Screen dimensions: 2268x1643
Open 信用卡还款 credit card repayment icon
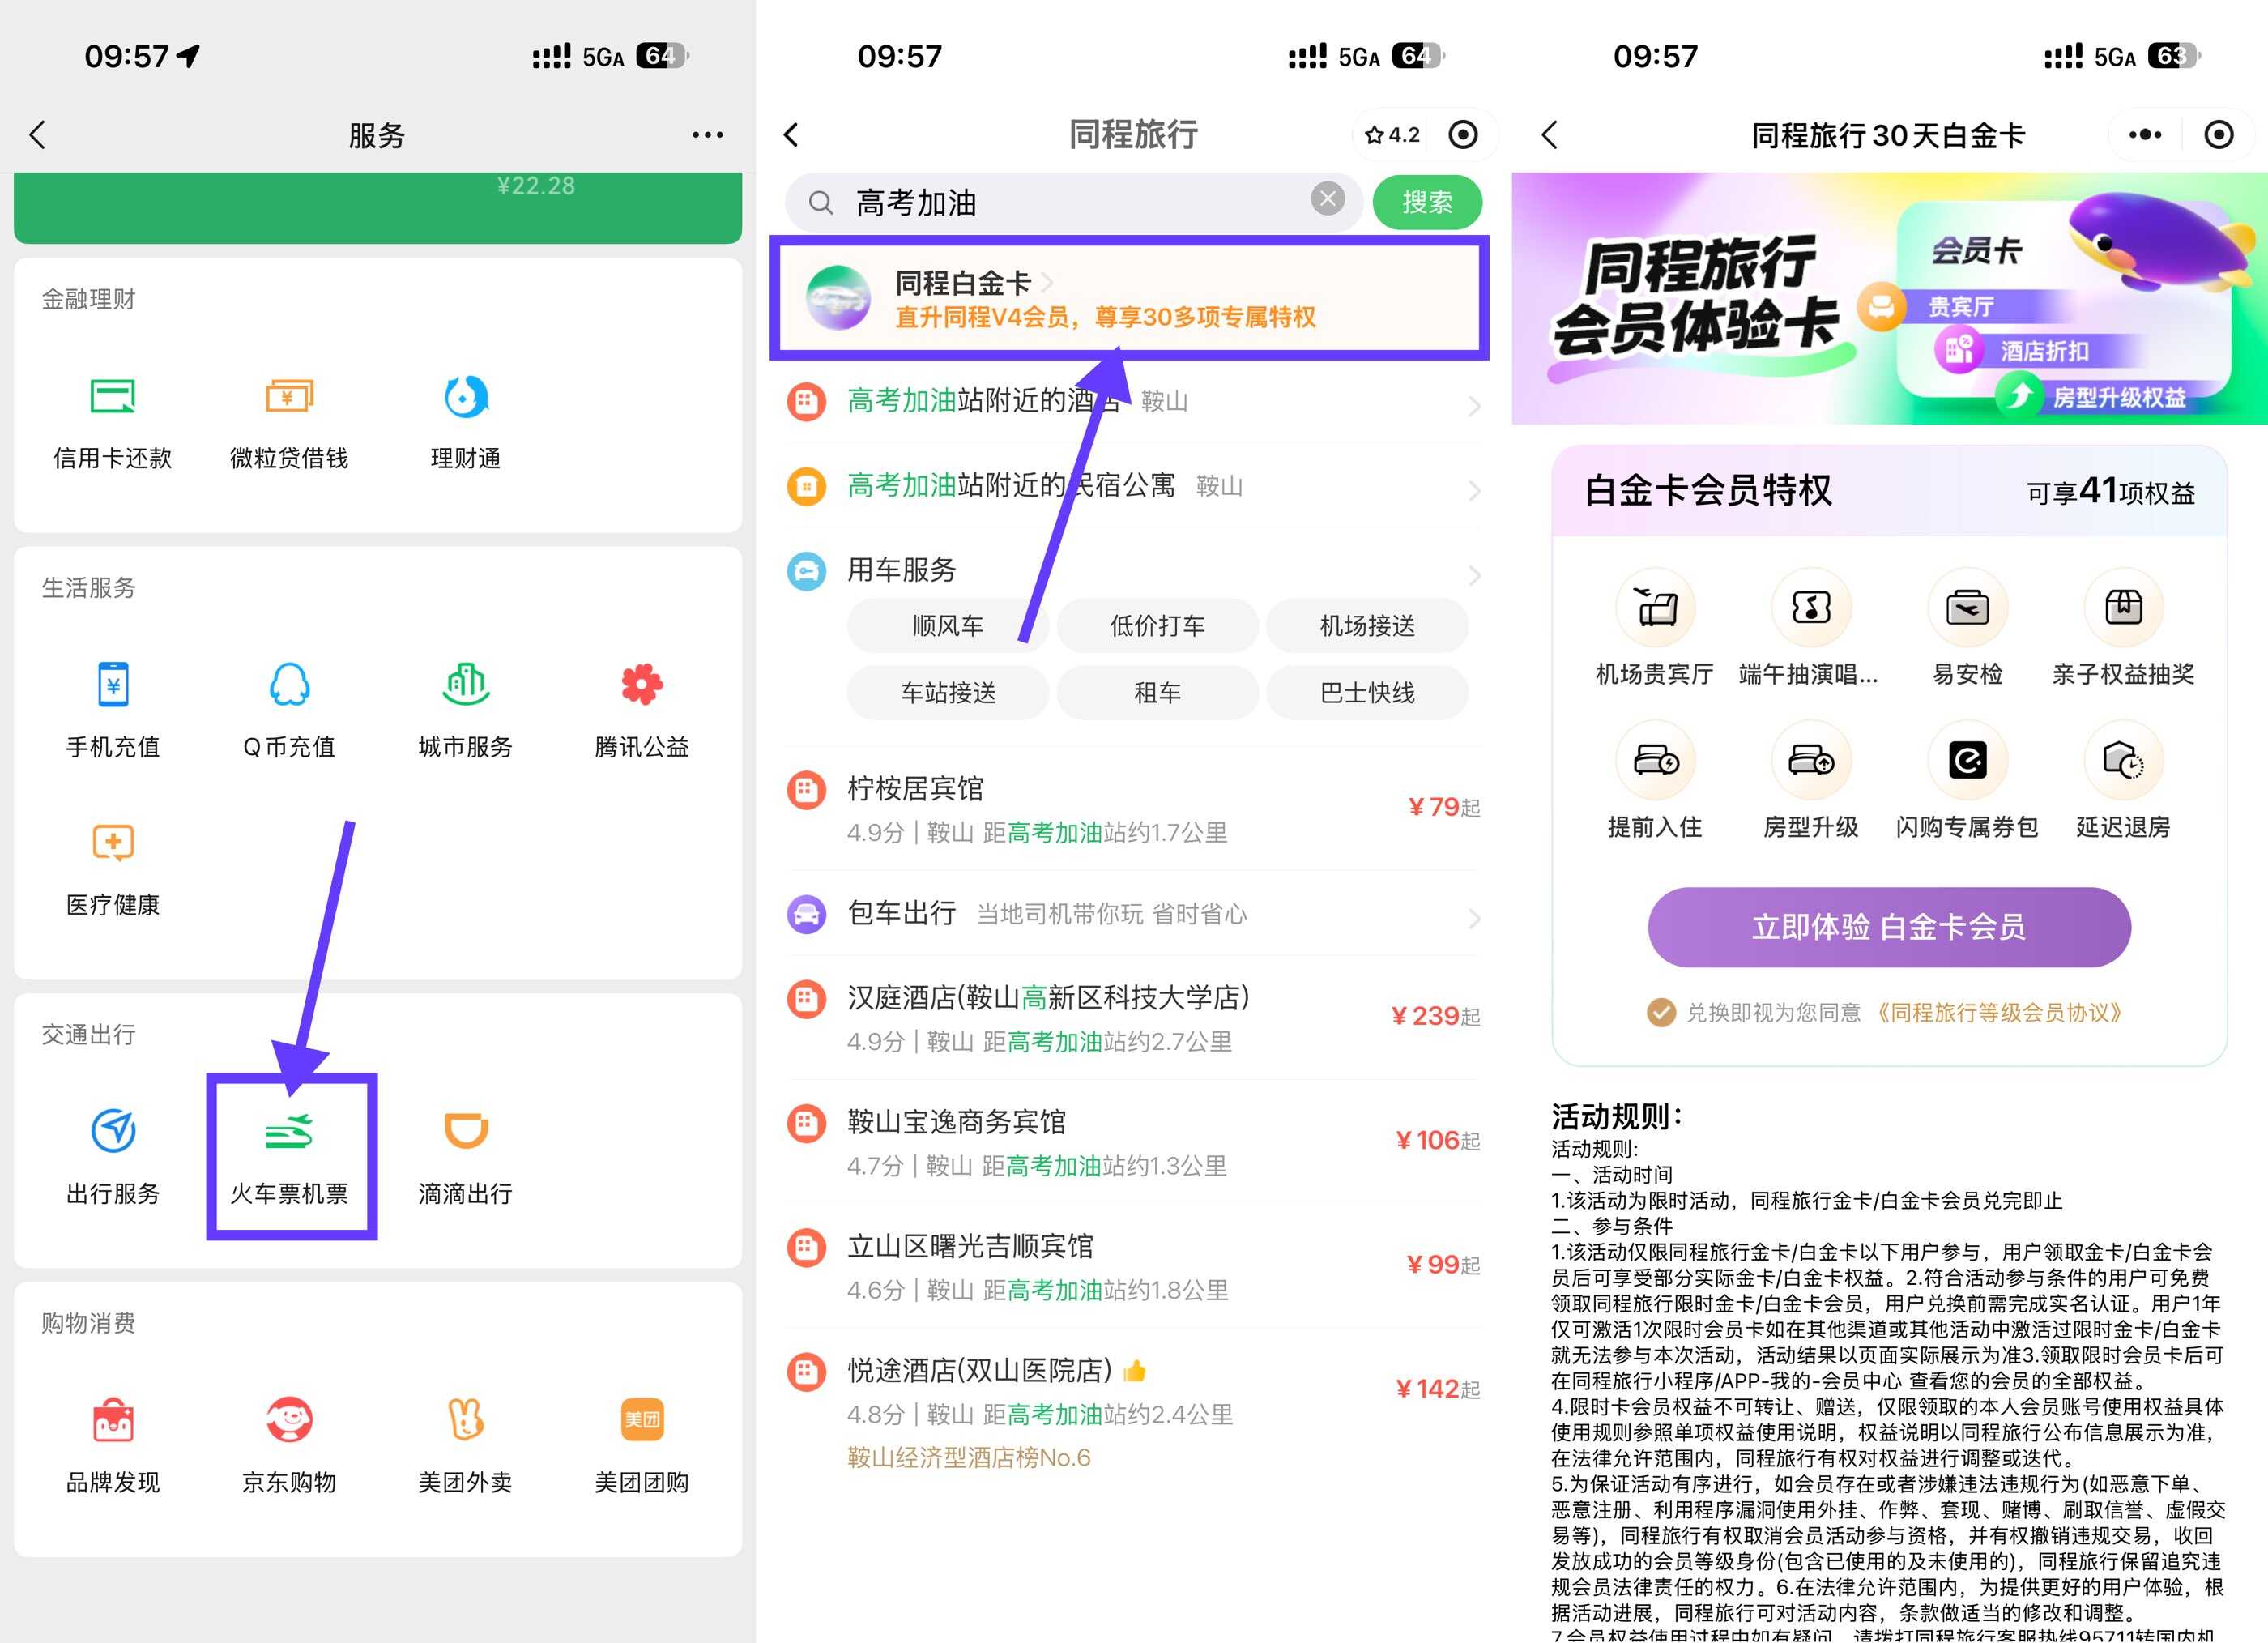pyautogui.click(x=113, y=398)
